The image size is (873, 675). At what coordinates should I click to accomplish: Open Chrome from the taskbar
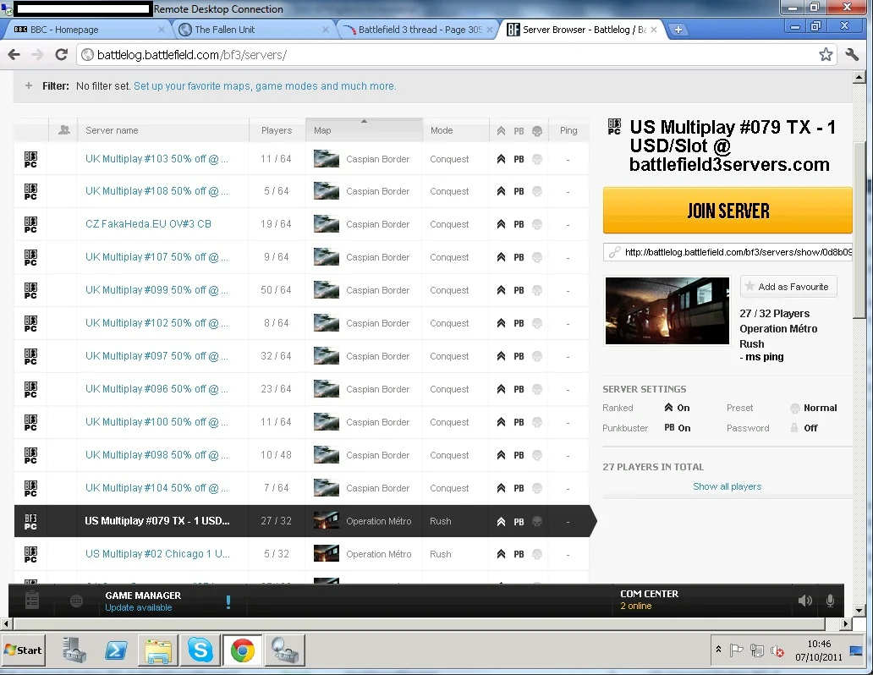point(243,650)
